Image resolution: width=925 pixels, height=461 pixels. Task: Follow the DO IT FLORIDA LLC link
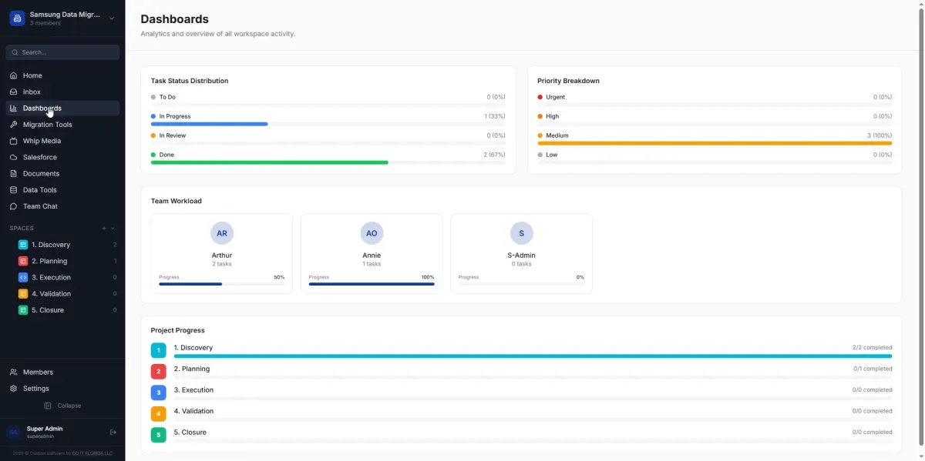click(92, 453)
